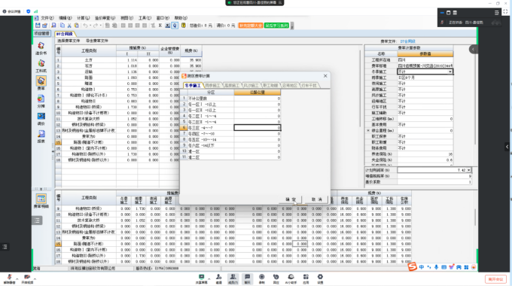Open the 调价 sidebar module

pos(41,118)
